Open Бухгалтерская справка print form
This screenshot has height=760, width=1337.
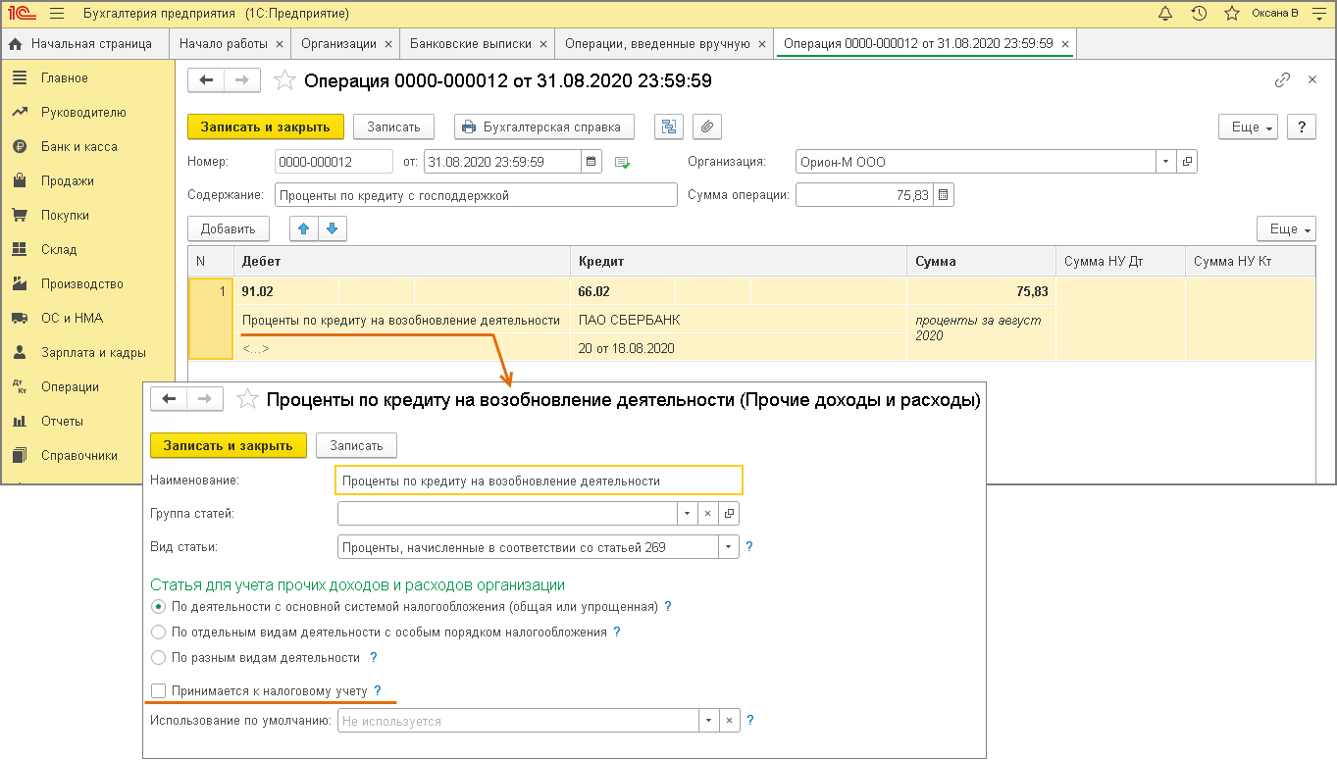pos(544,127)
